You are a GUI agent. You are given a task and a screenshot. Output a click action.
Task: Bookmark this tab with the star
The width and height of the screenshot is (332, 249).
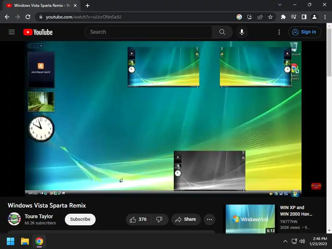click(270, 17)
